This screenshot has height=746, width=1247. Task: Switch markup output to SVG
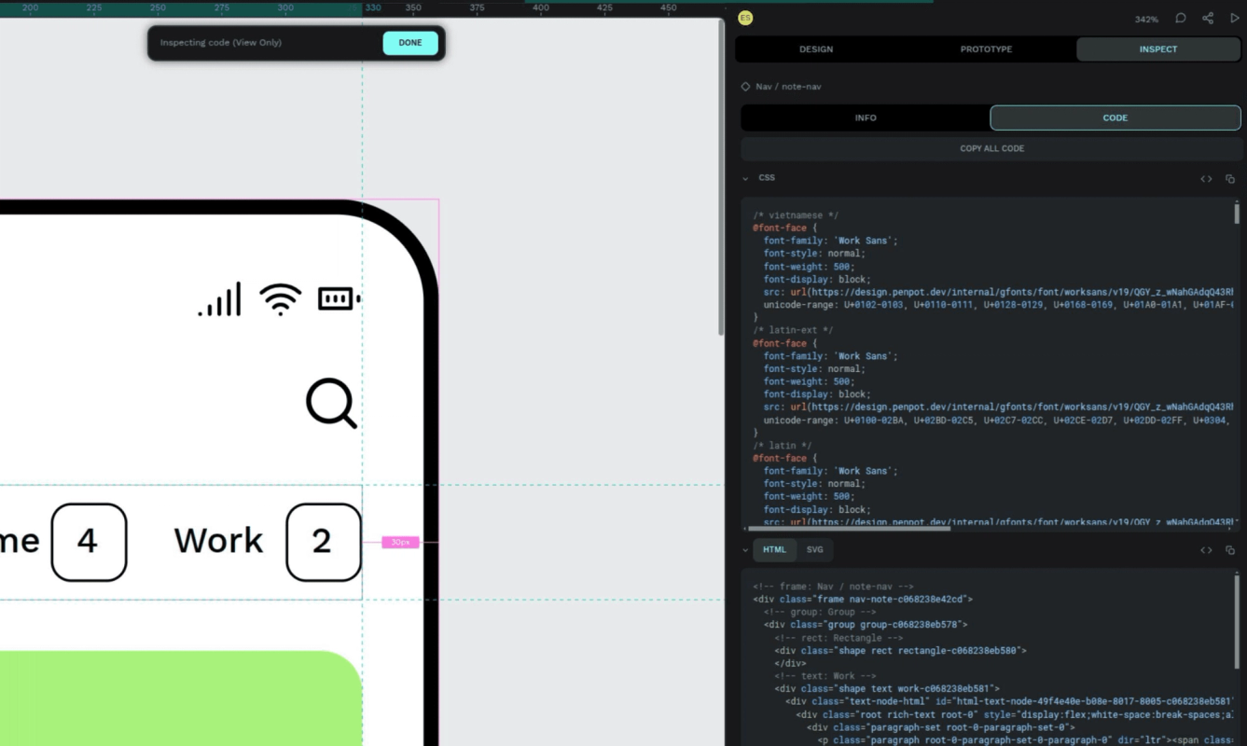815,550
